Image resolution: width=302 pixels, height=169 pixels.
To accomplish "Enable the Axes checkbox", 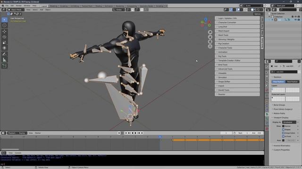I will [x=283, y=140].
